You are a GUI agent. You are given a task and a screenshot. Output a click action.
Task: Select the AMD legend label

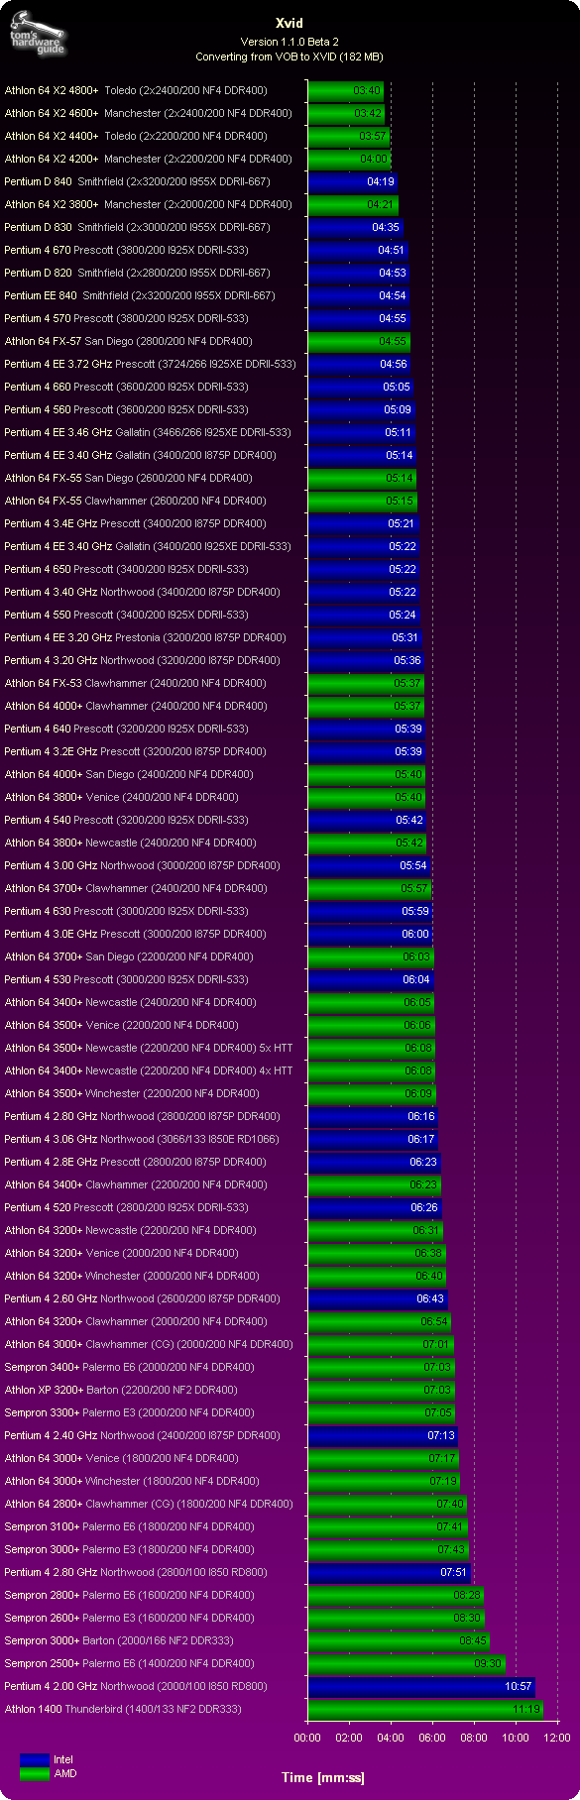click(x=65, y=1773)
